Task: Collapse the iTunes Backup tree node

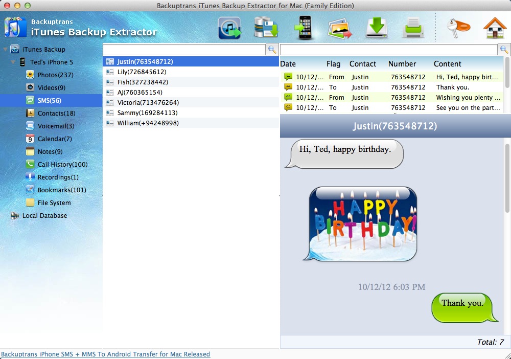Action: (x=5, y=50)
